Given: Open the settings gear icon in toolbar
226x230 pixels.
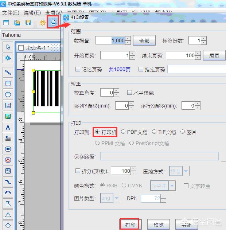Looking at the screenshot, I should (42, 23).
